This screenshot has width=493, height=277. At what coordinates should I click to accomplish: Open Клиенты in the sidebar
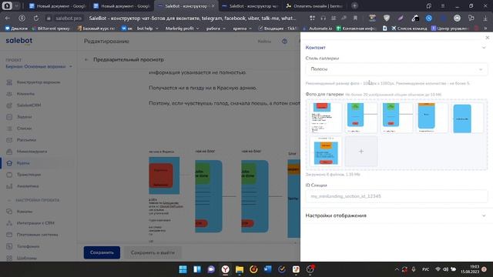tap(25, 94)
